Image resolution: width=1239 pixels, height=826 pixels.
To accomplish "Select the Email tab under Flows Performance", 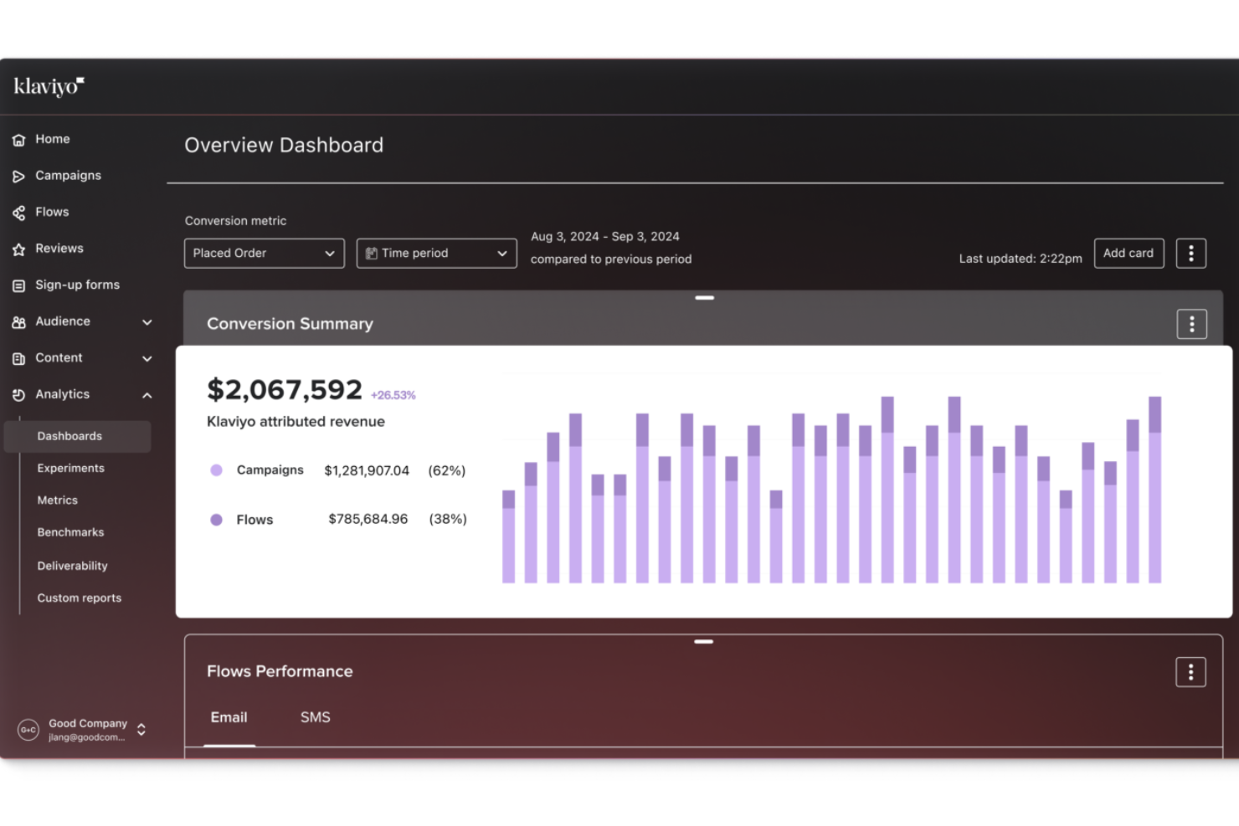I will pyautogui.click(x=229, y=717).
